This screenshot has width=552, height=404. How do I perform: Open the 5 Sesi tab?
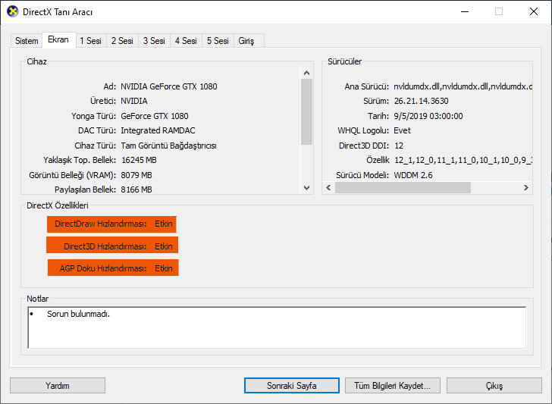pos(218,41)
